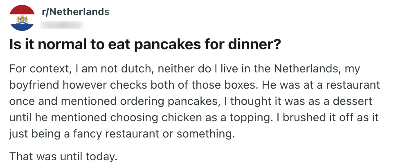Open the r/Netherlands subreddit link
This screenshot has height=168, width=405.
click(x=76, y=12)
